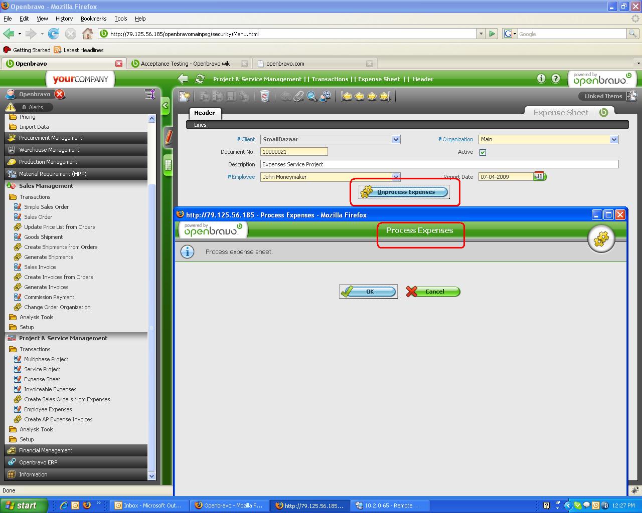This screenshot has width=642, height=513.
Task: Open Employee Expenses in the menu tree
Action: [48, 409]
